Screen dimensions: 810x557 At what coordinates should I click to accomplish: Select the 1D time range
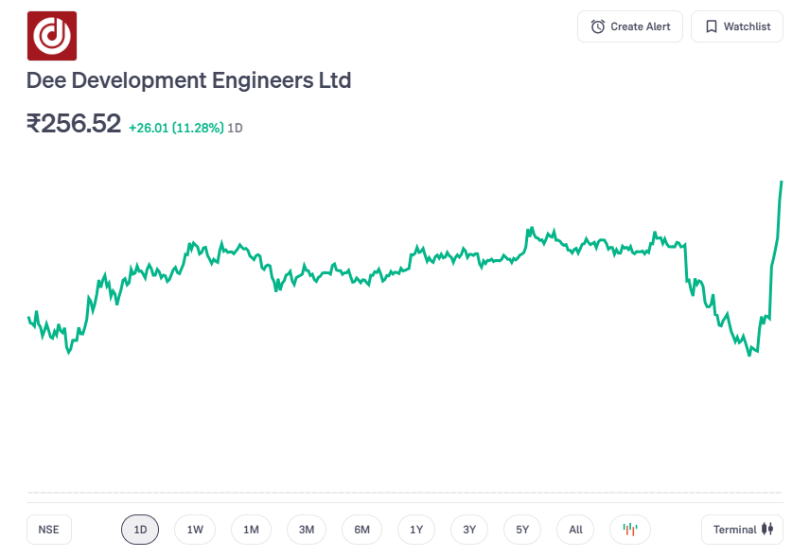pos(140,530)
